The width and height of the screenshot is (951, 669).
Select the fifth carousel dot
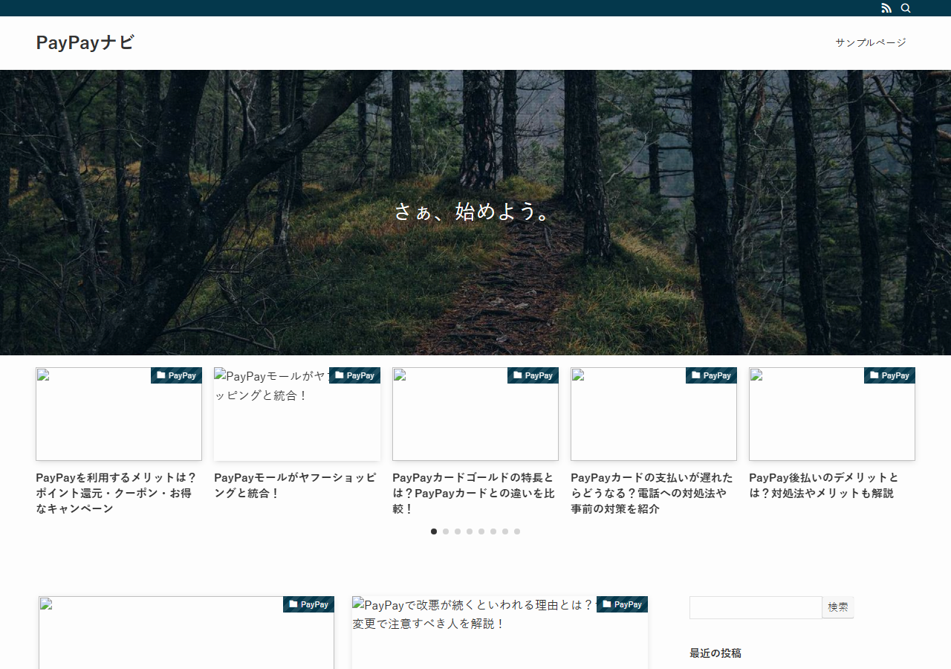[481, 531]
